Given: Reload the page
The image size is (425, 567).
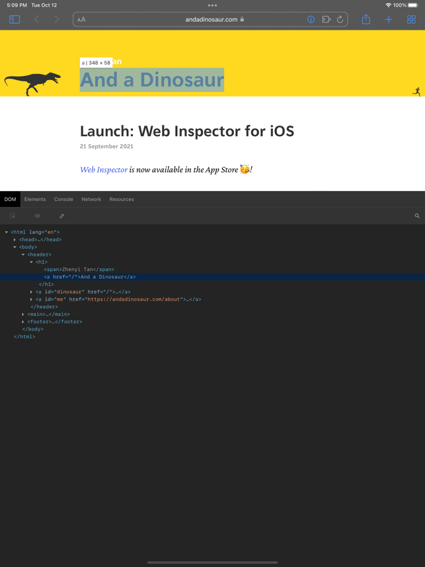Looking at the screenshot, I should 340,20.
